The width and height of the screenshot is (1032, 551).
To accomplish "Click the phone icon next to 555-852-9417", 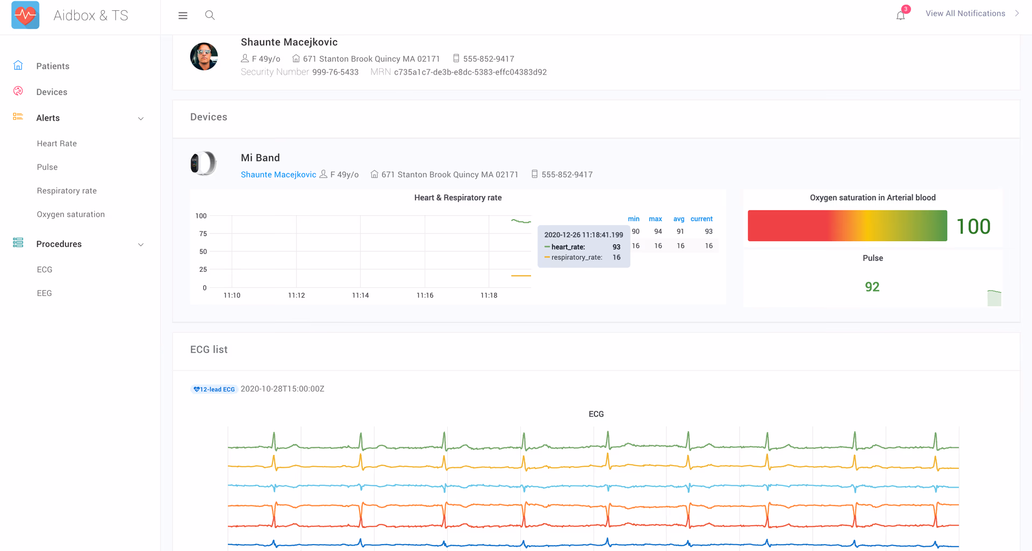I will pyautogui.click(x=456, y=59).
